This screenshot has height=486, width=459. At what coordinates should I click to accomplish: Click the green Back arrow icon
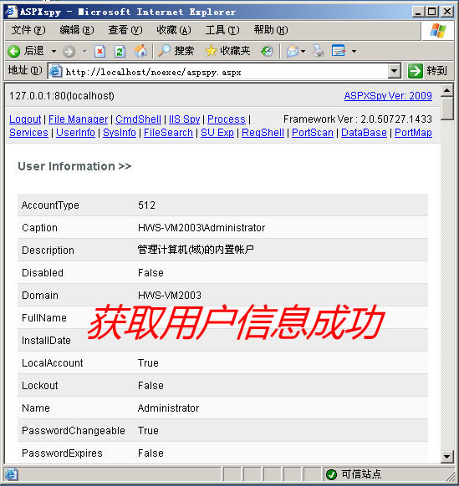(13, 51)
